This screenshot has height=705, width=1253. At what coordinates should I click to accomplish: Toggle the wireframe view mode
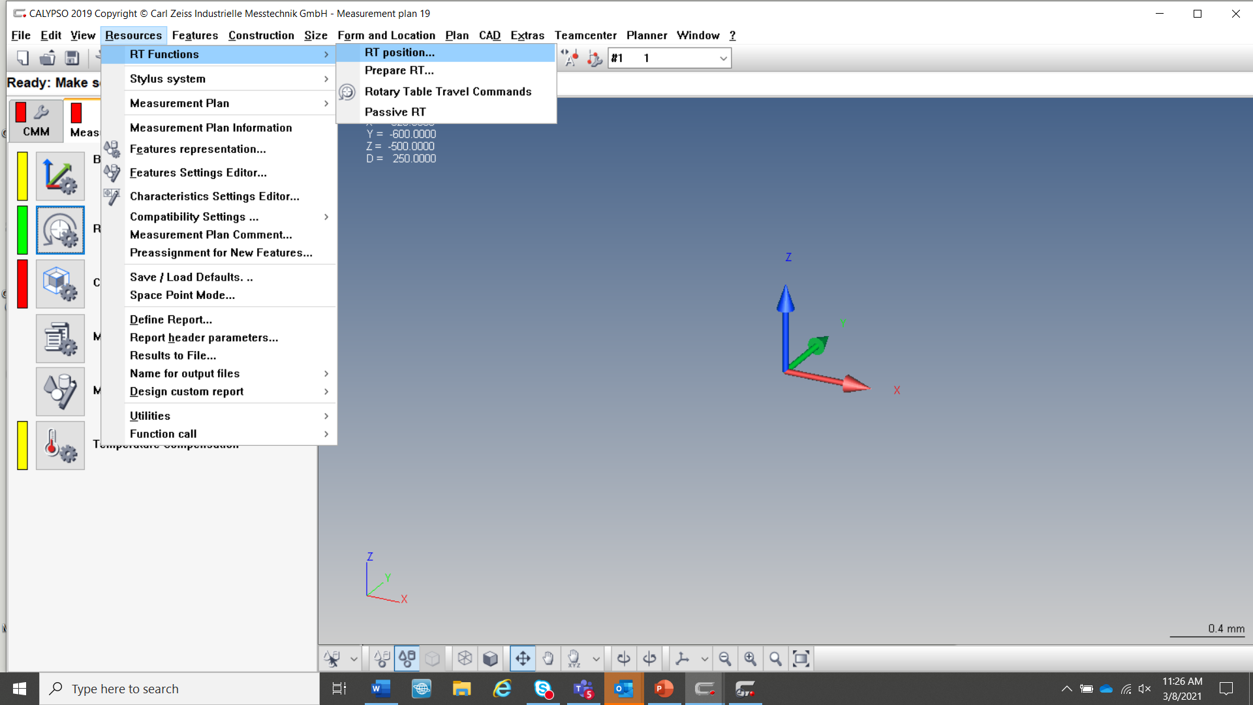(x=464, y=658)
